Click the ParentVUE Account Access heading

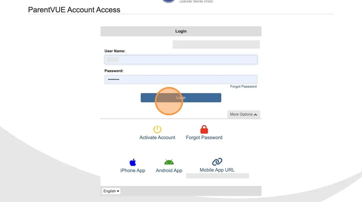coord(74,10)
